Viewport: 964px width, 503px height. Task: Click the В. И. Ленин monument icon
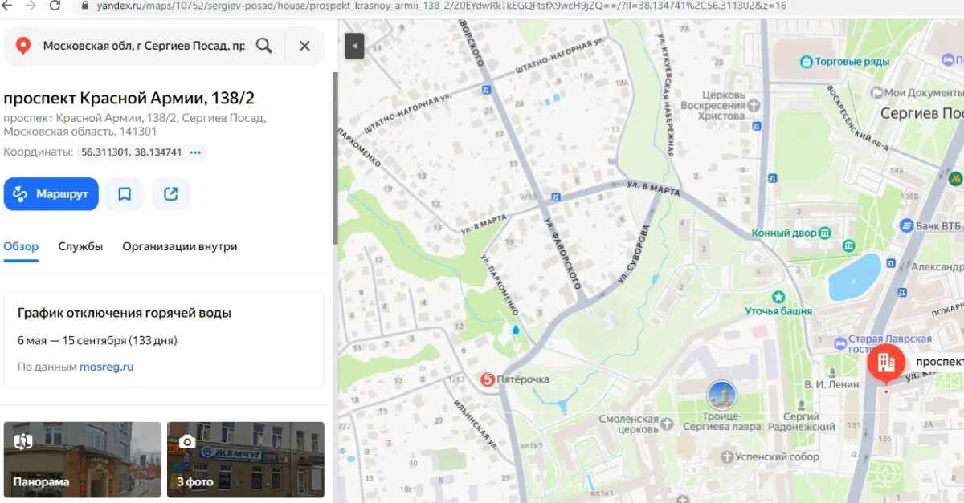coord(831,371)
